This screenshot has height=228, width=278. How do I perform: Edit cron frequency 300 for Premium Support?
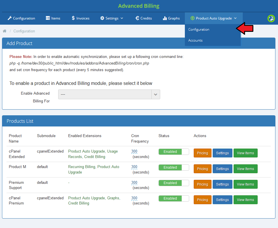pyautogui.click(x=134, y=183)
